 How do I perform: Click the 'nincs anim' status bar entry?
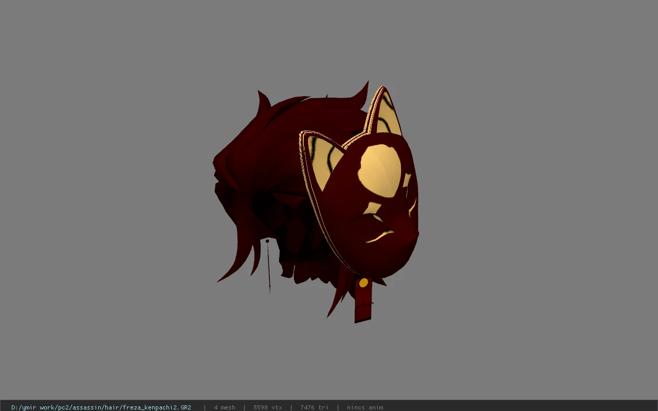pyautogui.click(x=365, y=407)
